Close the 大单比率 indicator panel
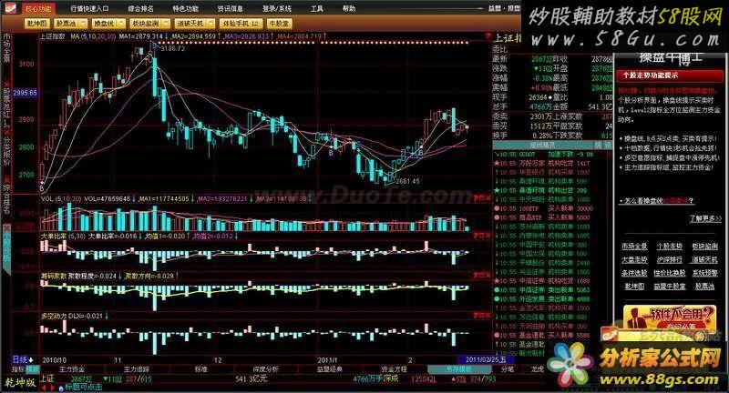The image size is (729, 393). click(x=488, y=237)
